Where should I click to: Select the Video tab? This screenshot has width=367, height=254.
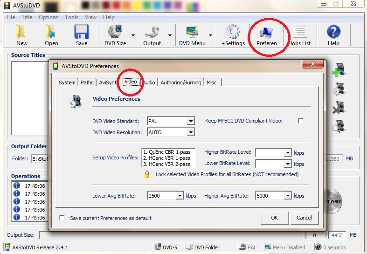[x=131, y=82]
